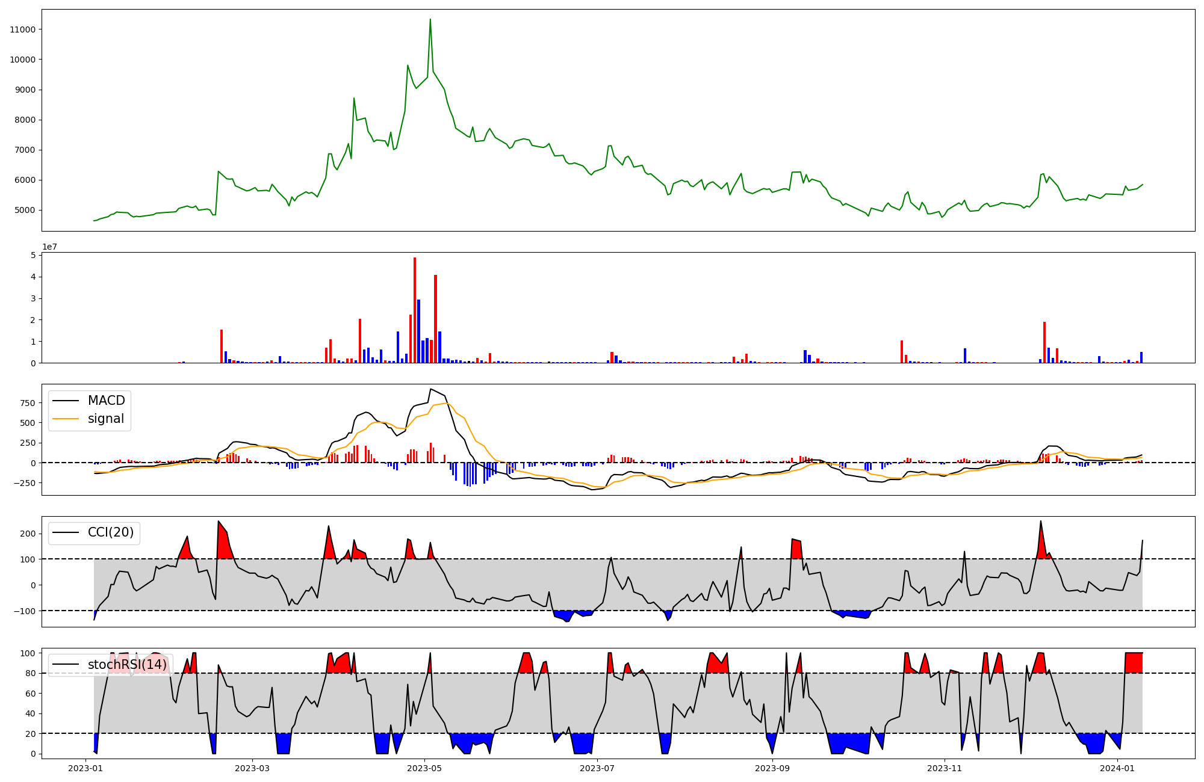Click the 750 tick label on MACD axis
The width and height of the screenshot is (1204, 782).
27,403
